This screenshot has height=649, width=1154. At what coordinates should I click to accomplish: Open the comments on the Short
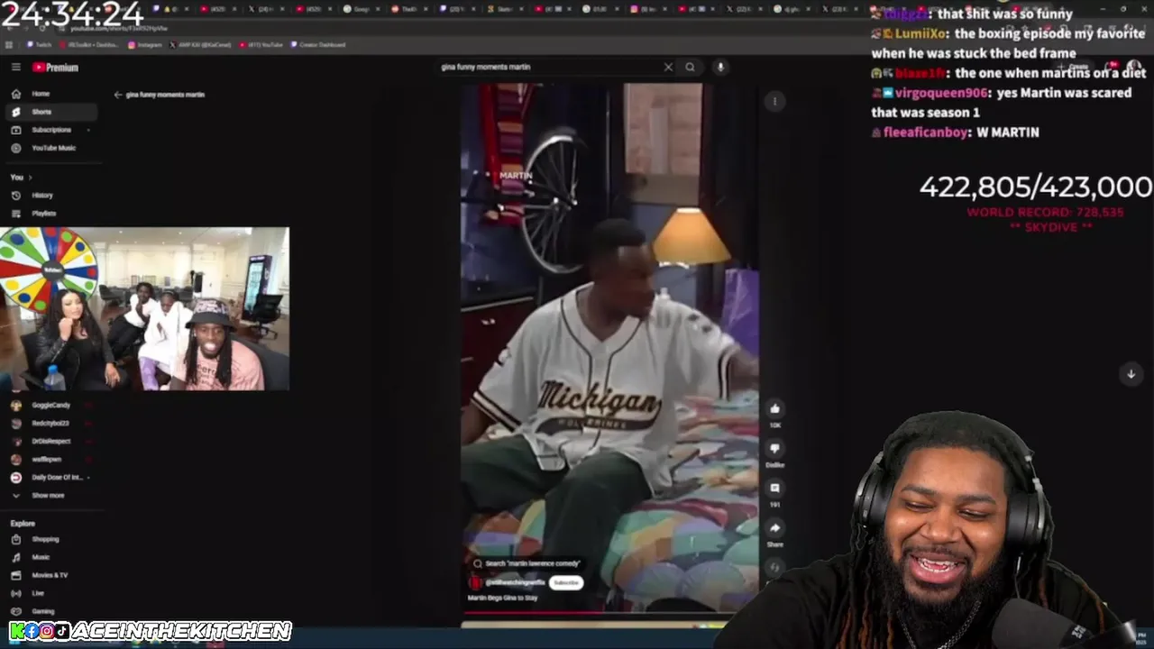tap(774, 489)
